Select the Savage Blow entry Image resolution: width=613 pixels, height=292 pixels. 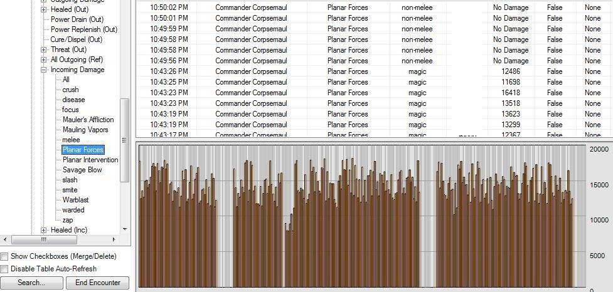click(82, 170)
